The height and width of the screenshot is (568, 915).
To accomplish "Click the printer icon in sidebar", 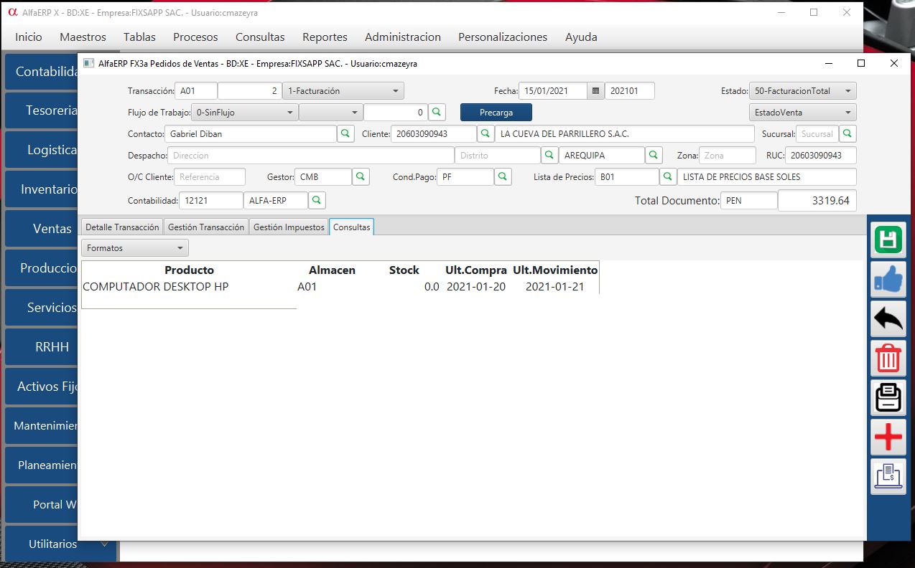I will [x=888, y=397].
